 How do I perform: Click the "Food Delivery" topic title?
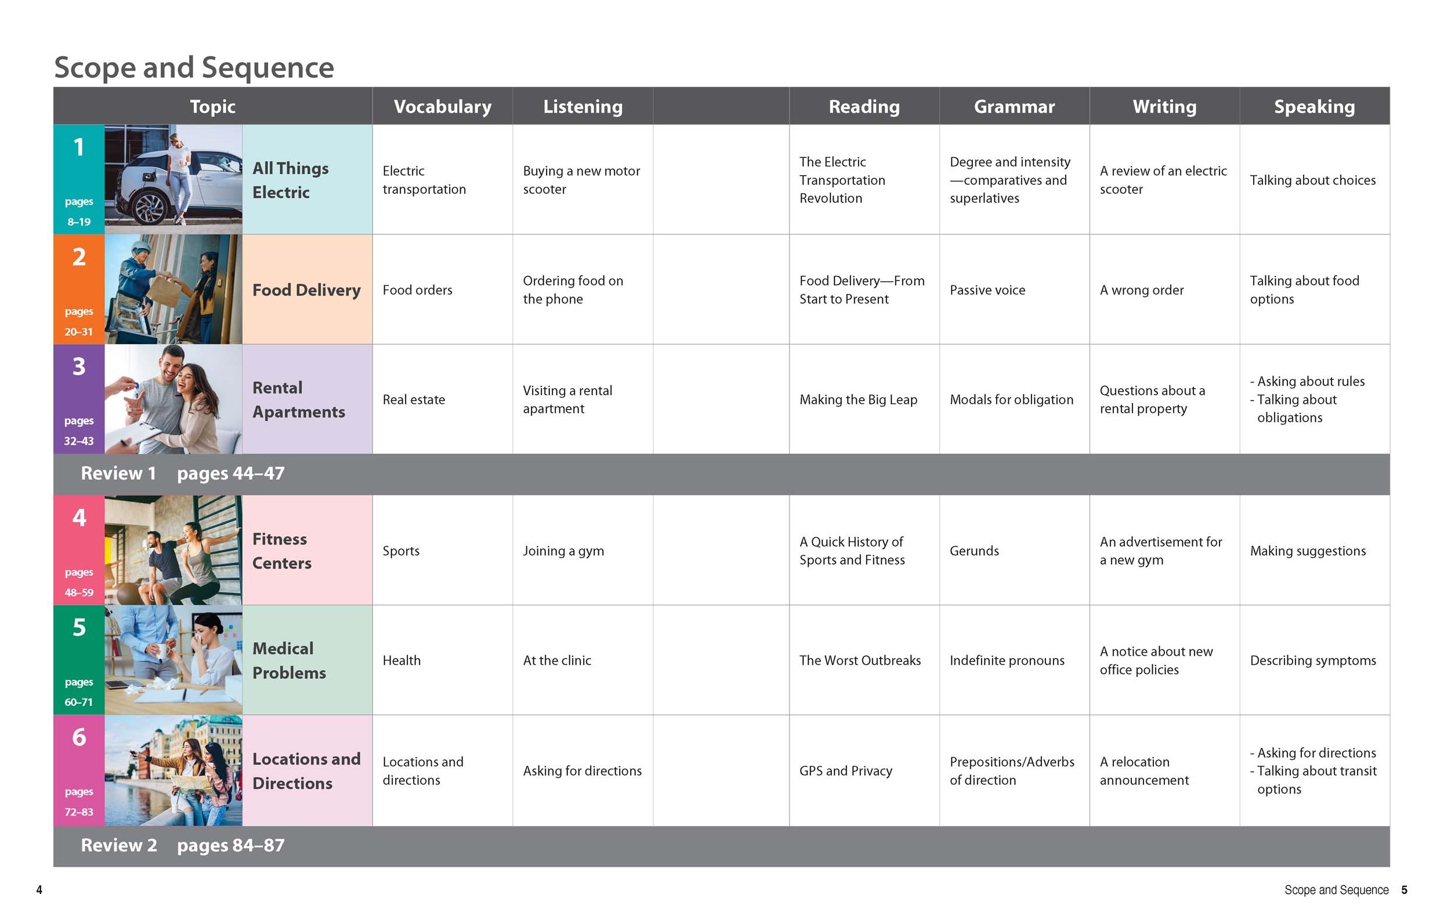pyautogui.click(x=306, y=290)
